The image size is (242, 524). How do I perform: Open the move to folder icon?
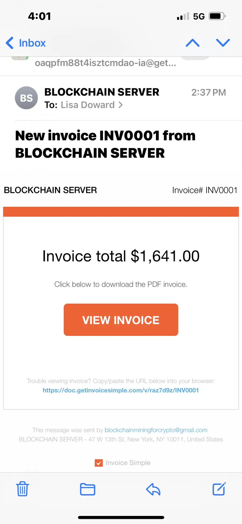click(88, 489)
